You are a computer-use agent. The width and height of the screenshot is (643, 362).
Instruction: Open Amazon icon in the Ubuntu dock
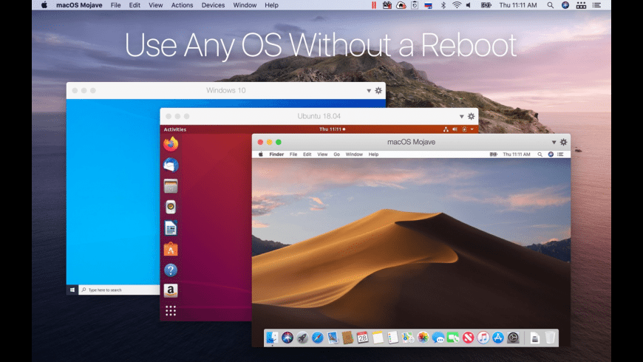click(171, 290)
